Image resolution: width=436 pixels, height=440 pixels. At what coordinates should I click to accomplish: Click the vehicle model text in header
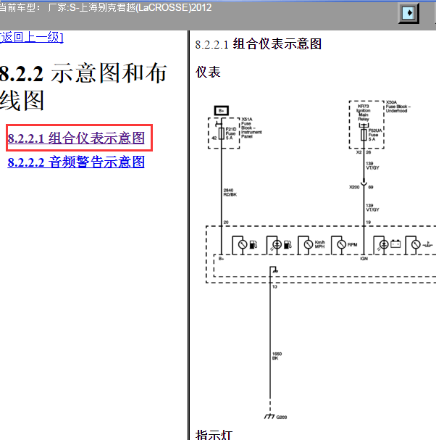(106, 7)
